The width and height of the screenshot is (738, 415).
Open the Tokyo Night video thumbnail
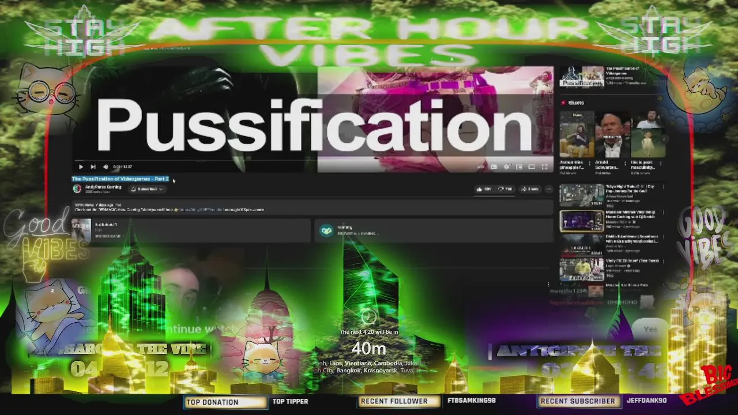click(x=582, y=196)
